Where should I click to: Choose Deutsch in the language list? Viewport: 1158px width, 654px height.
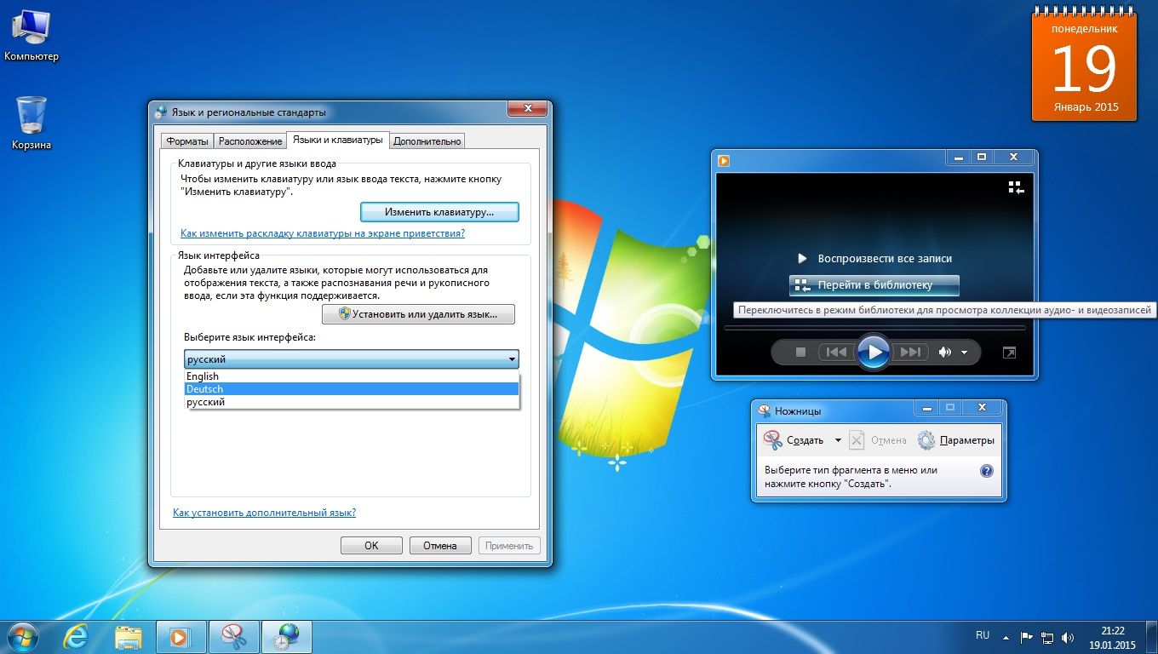click(352, 389)
